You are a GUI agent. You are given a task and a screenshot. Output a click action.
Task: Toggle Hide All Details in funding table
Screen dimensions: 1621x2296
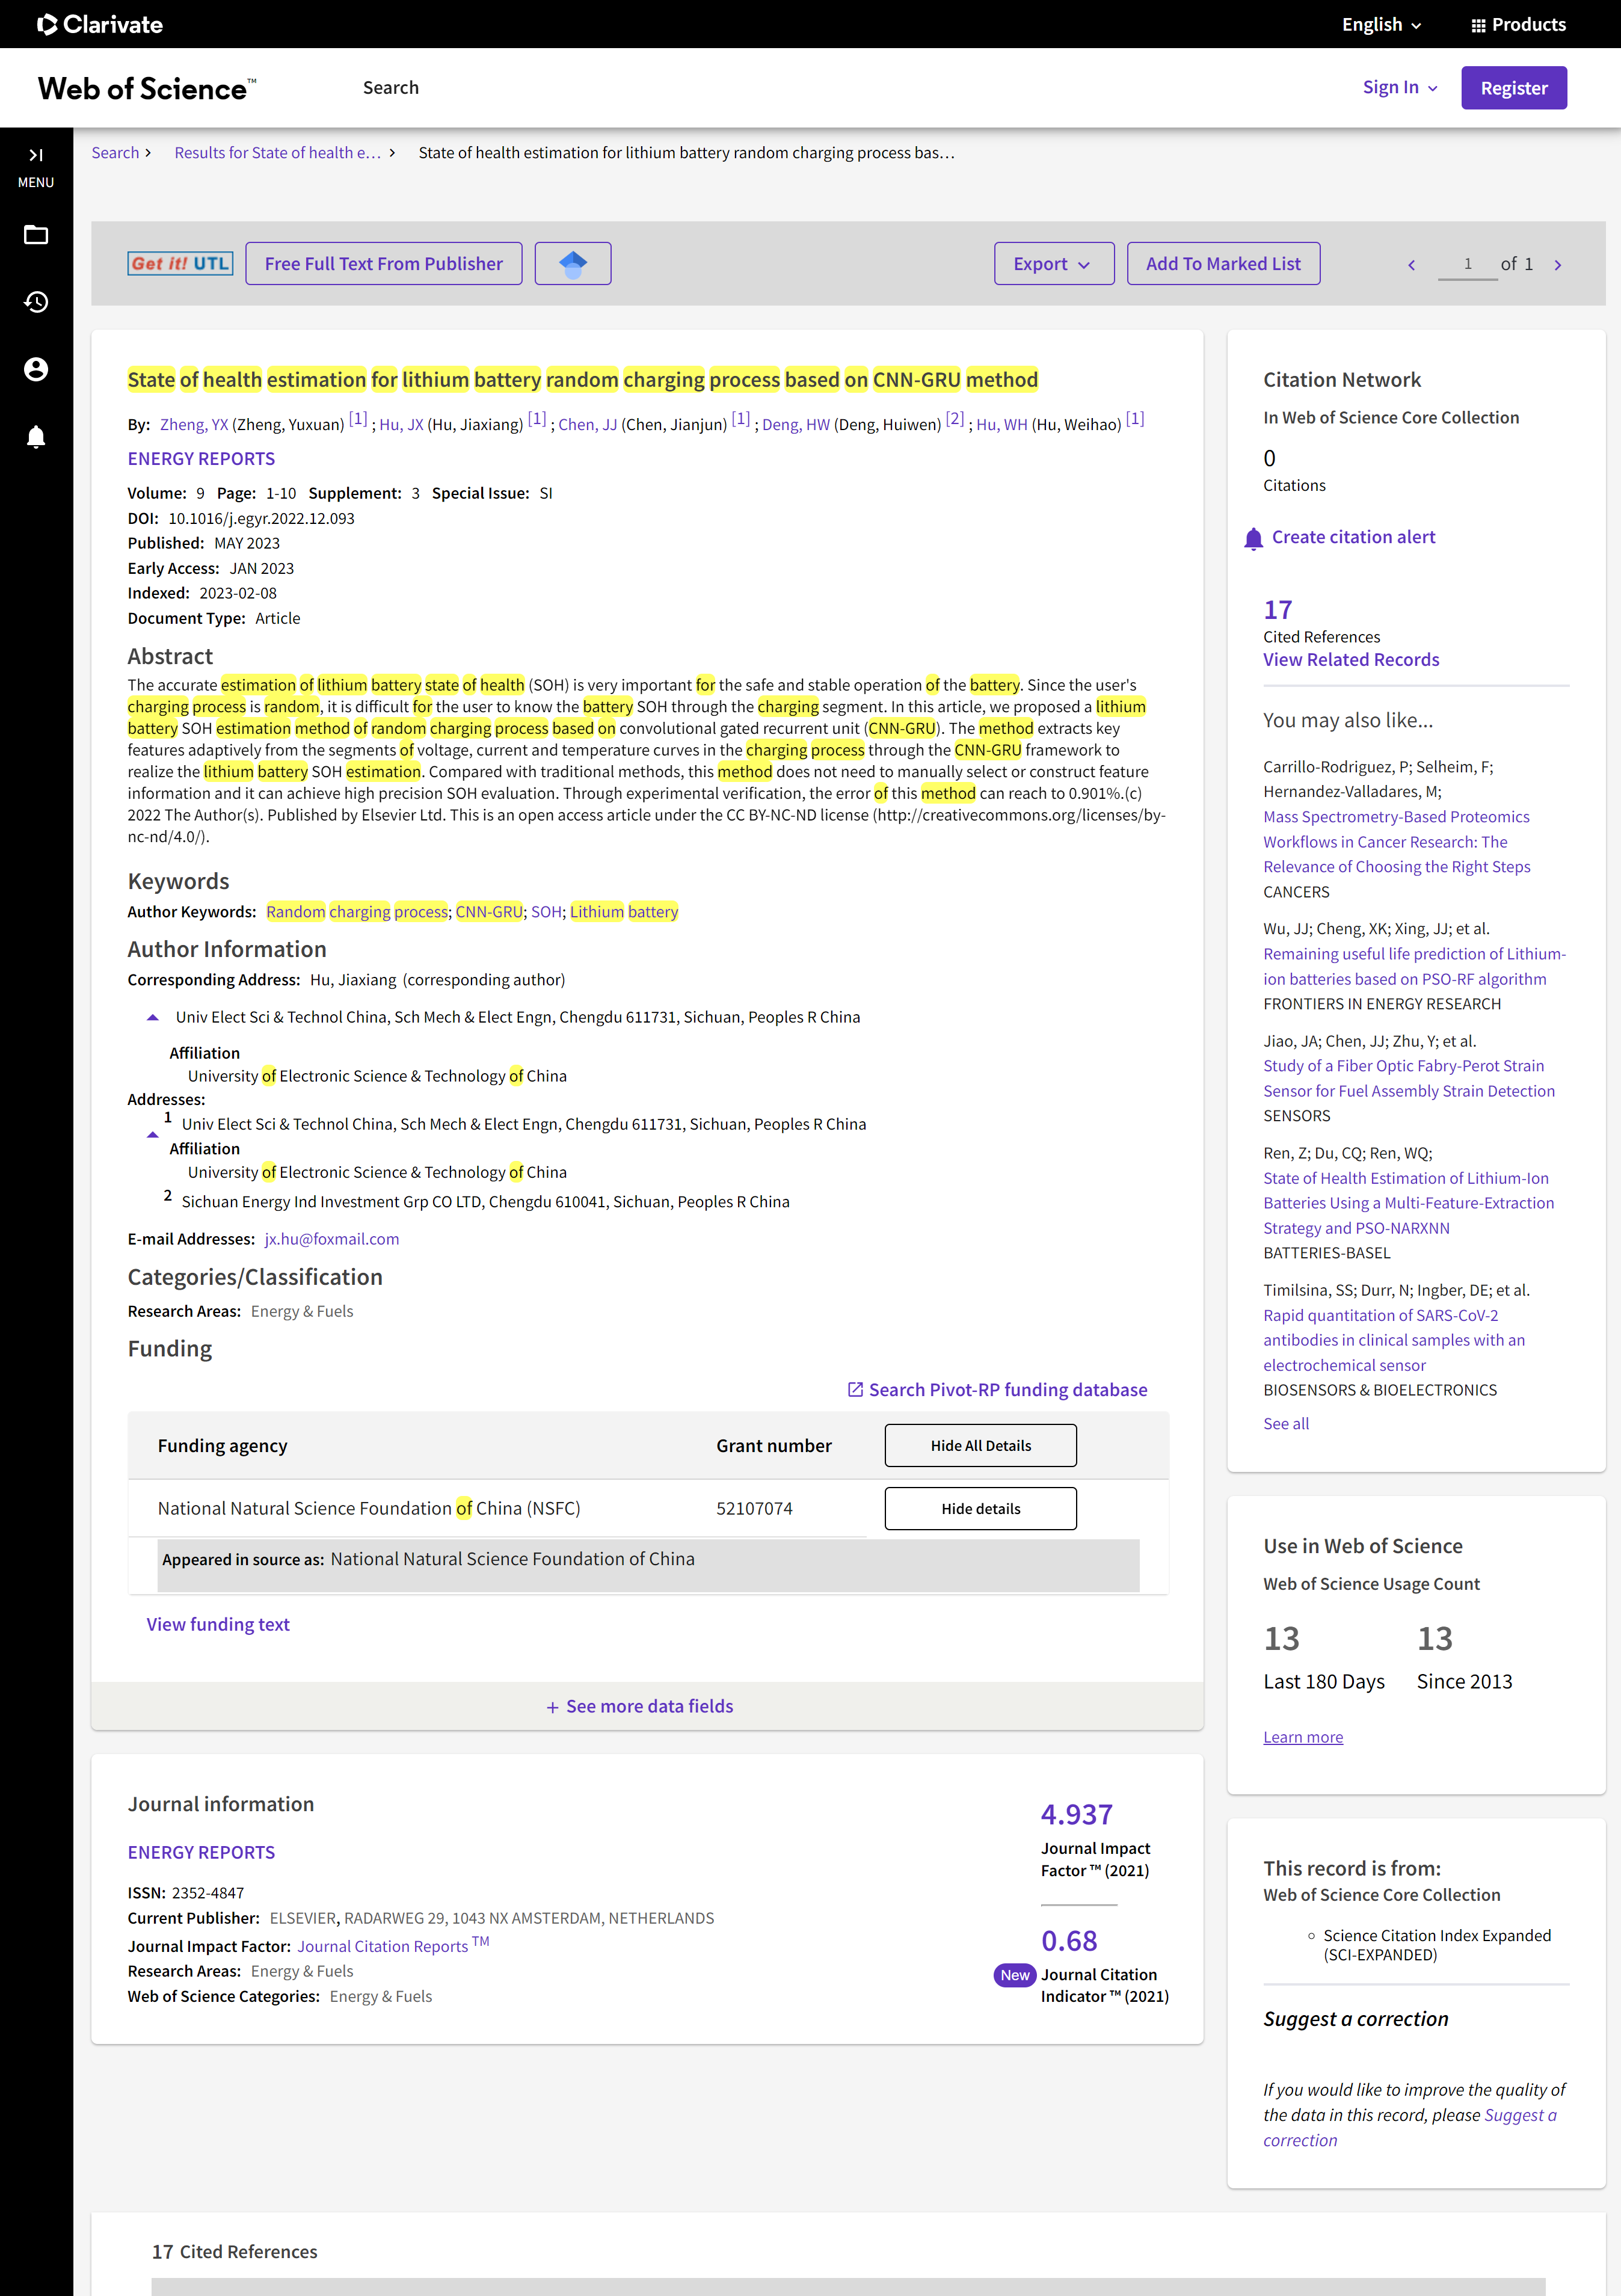[980, 1445]
